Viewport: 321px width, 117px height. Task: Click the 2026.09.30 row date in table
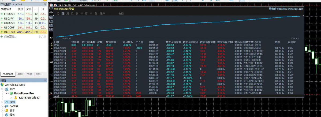60,93
